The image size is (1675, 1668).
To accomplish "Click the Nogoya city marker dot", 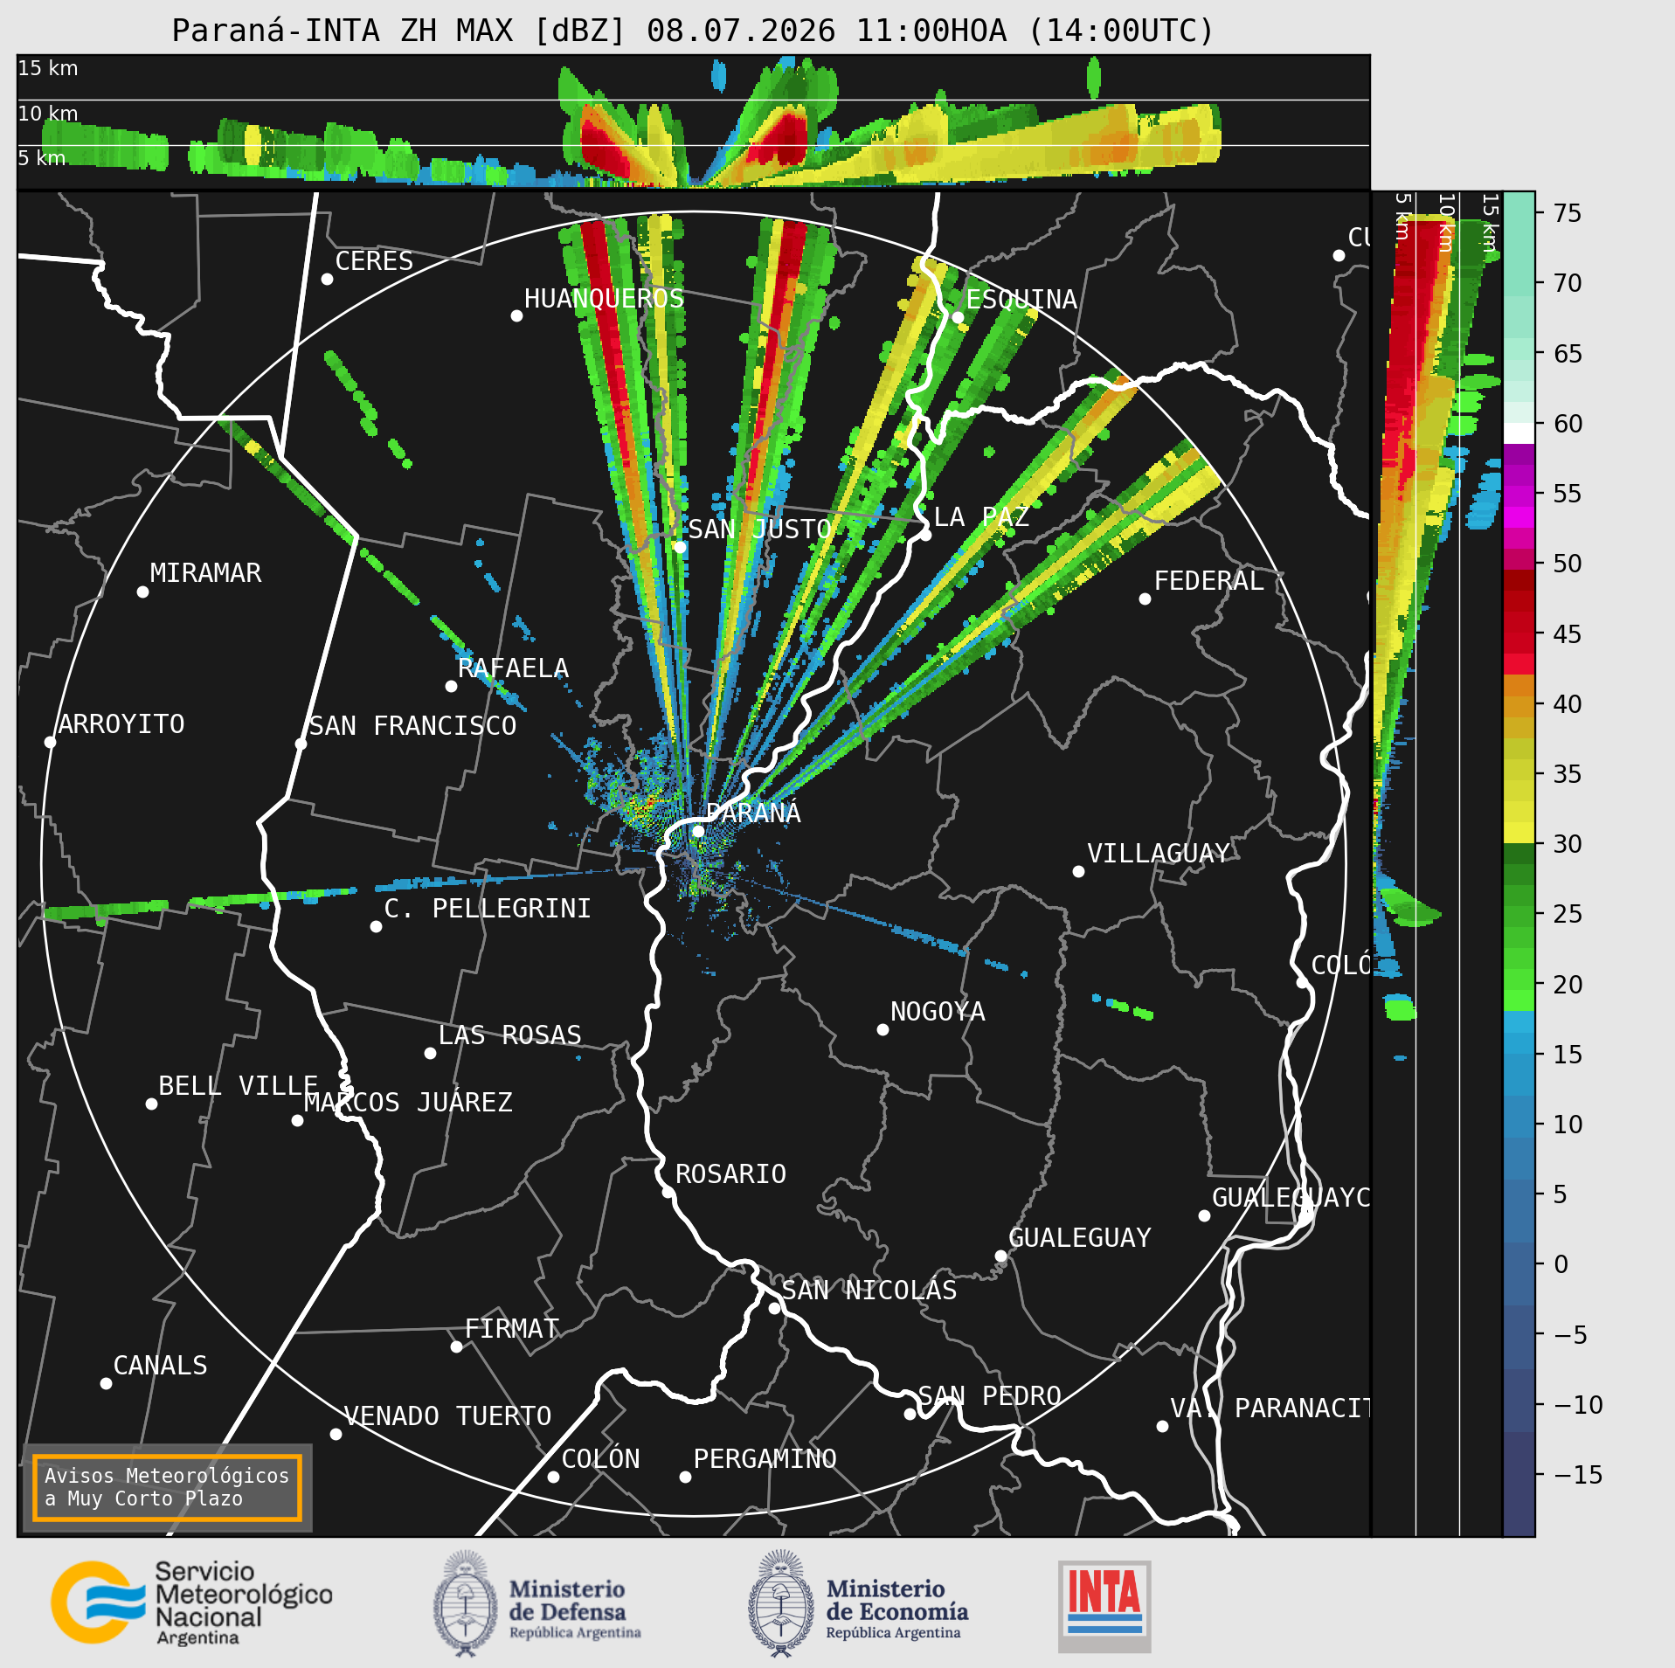I will [882, 1029].
